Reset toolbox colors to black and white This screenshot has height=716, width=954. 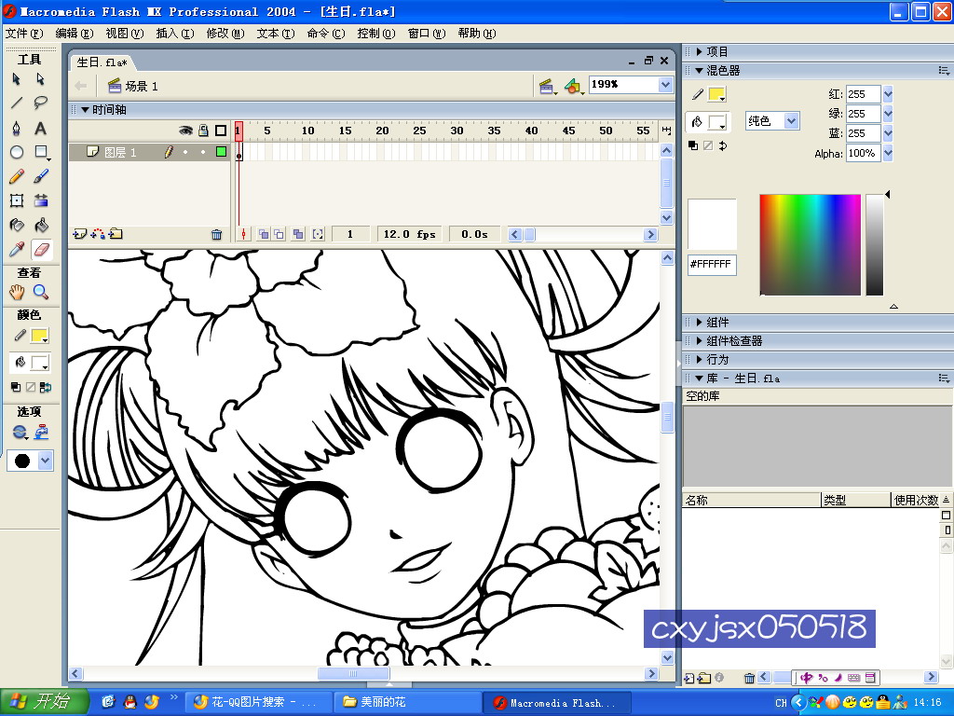pyautogui.click(x=16, y=387)
